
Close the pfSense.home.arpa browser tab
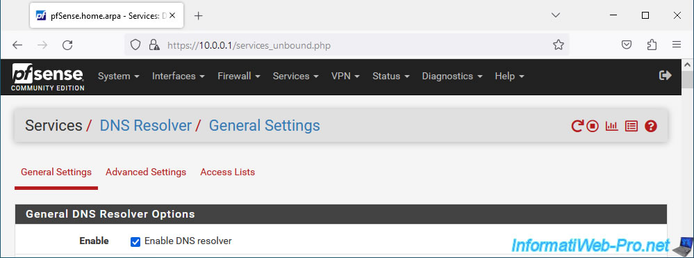coord(172,15)
